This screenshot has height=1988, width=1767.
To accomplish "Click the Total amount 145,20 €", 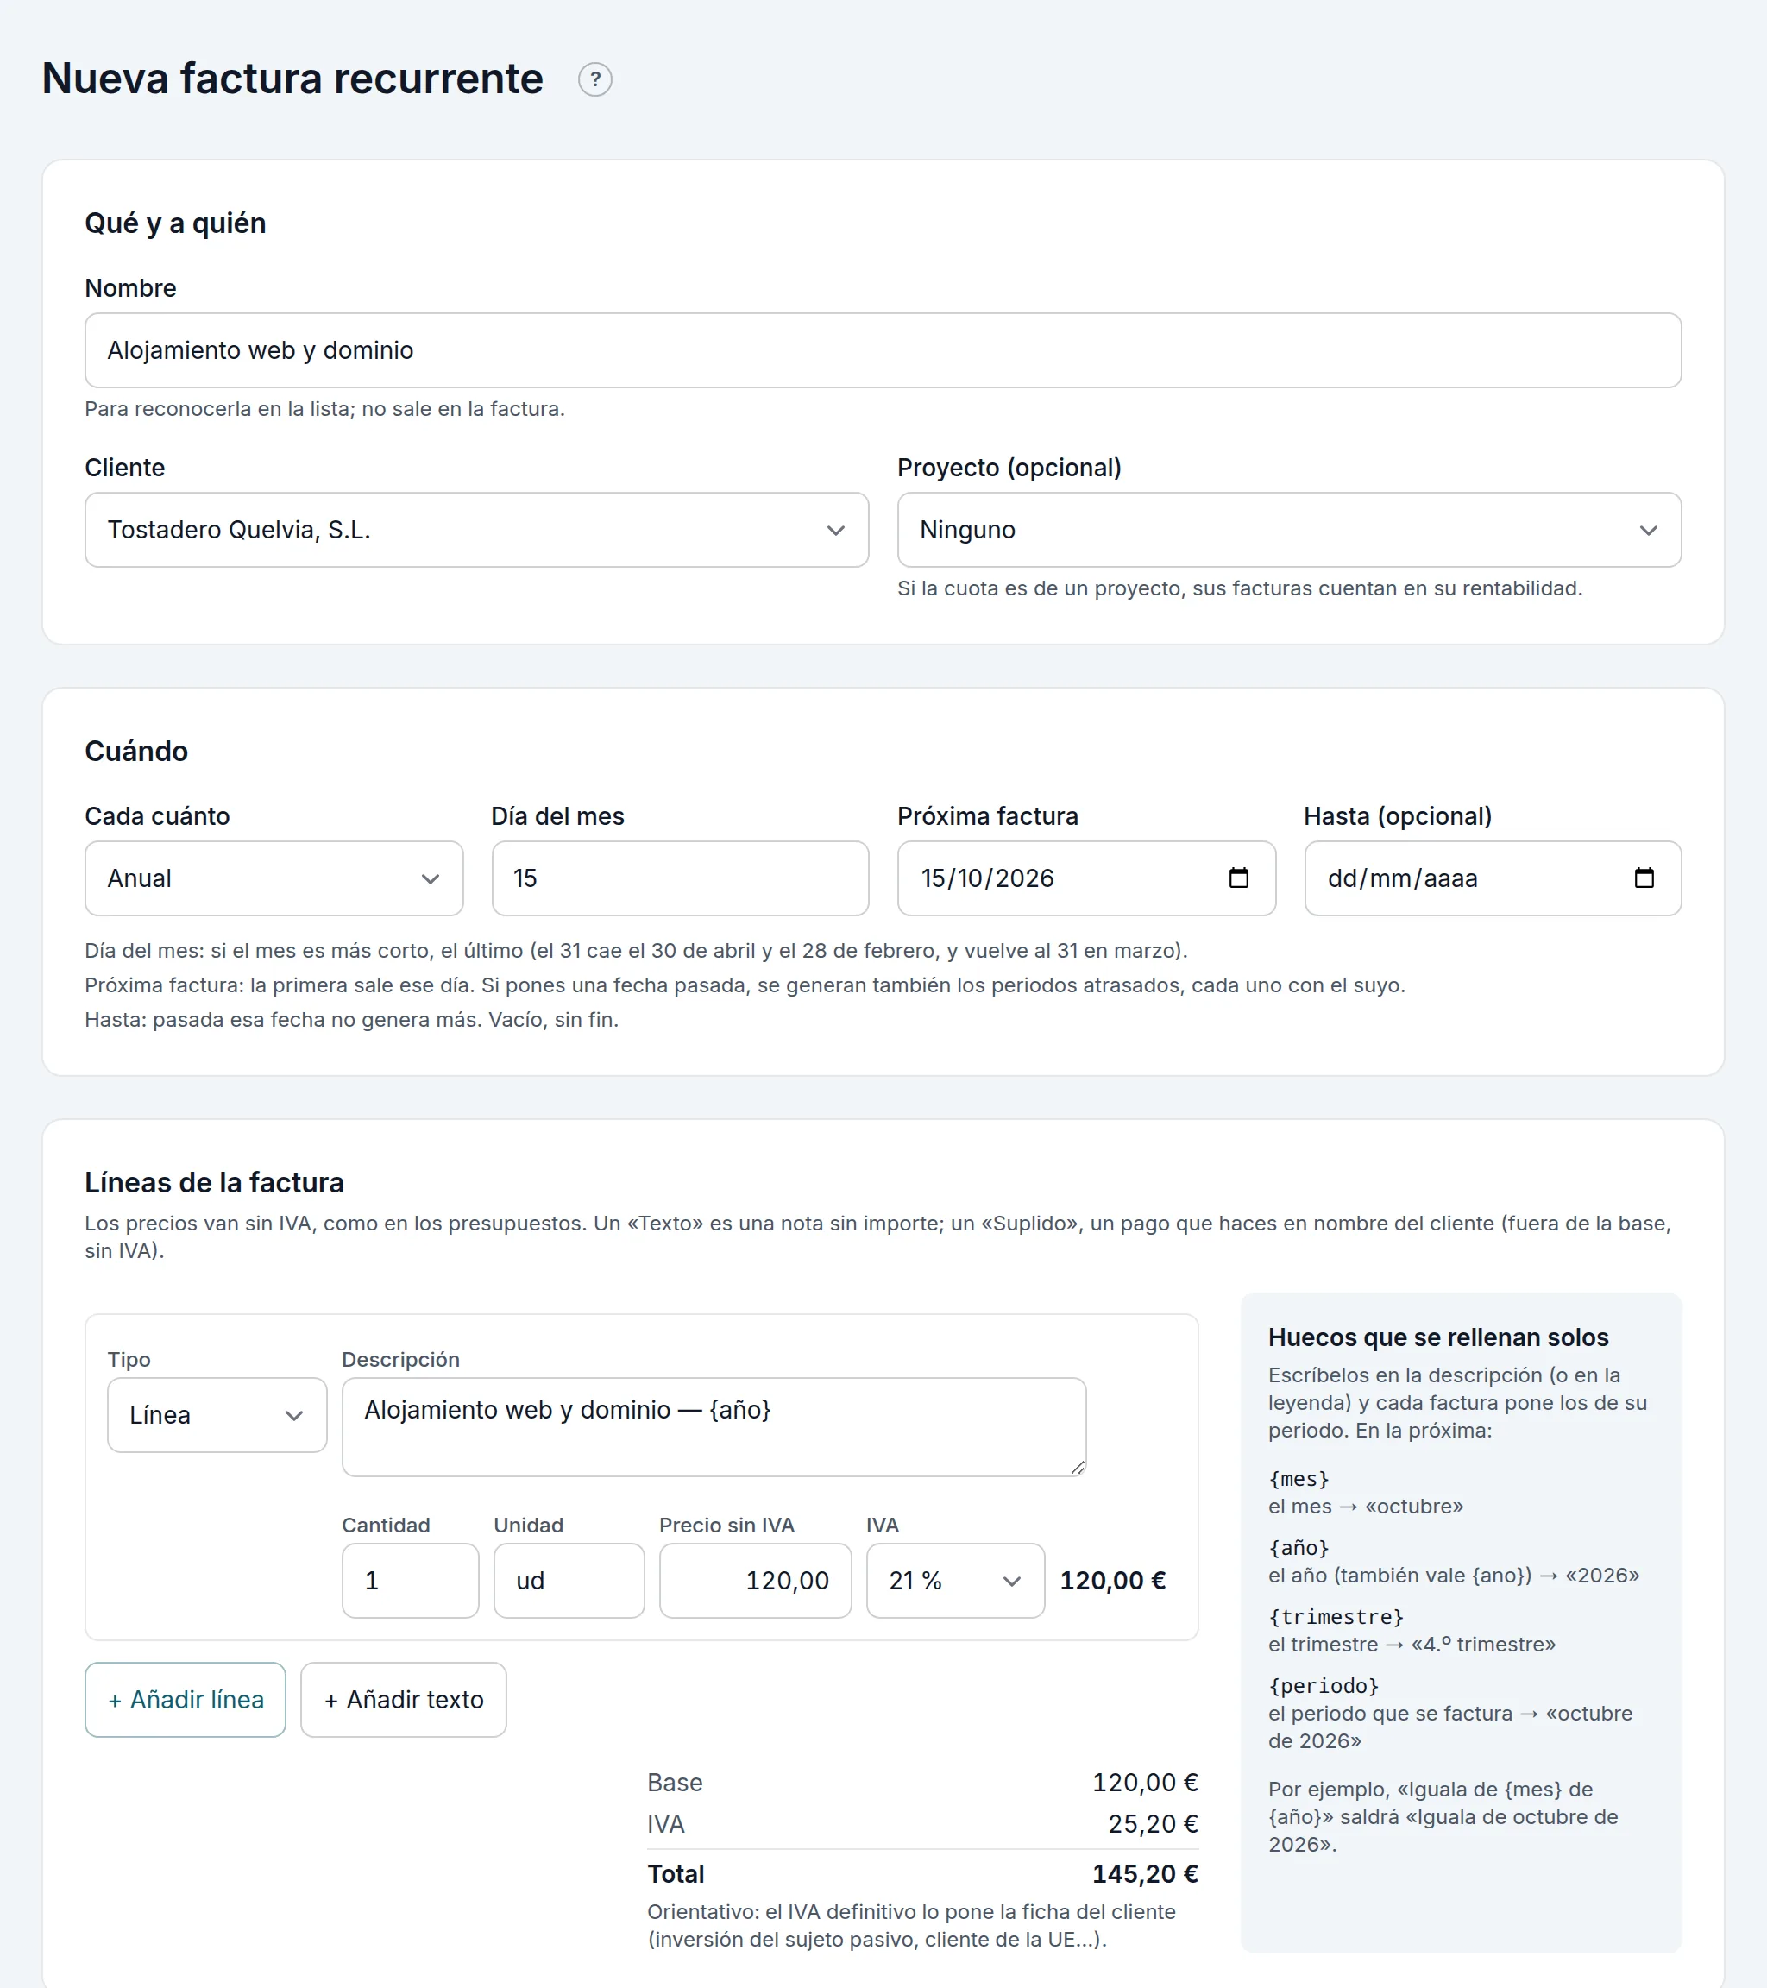I will [x=1145, y=1874].
